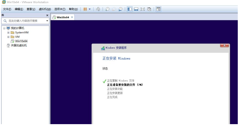Take a snapshot of the VM
Viewport: 240px width, 127px height.
107,9
